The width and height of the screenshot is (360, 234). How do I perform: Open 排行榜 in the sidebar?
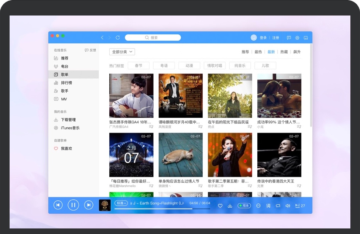(x=66, y=83)
